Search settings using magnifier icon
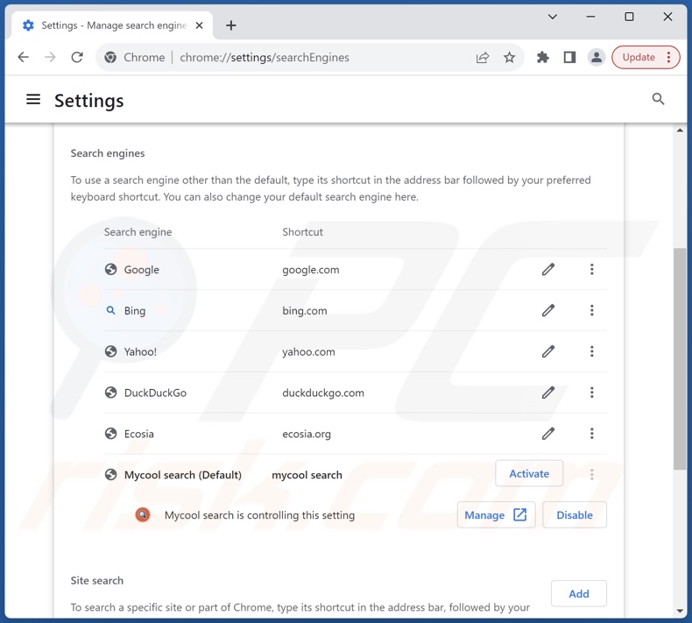 coord(658,100)
